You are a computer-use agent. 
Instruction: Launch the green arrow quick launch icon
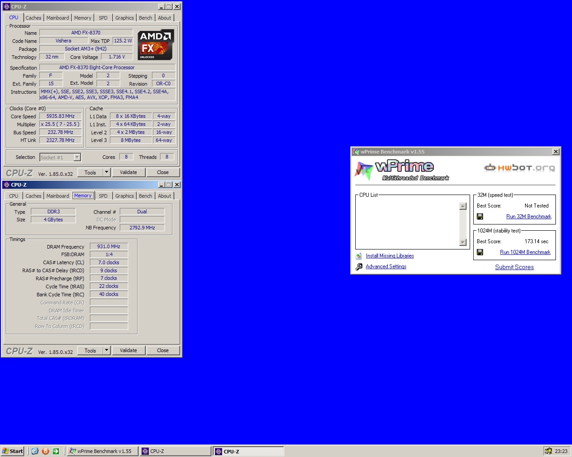pyautogui.click(x=56, y=451)
